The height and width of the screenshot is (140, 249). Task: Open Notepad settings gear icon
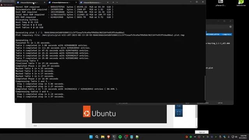[x=230, y=27]
